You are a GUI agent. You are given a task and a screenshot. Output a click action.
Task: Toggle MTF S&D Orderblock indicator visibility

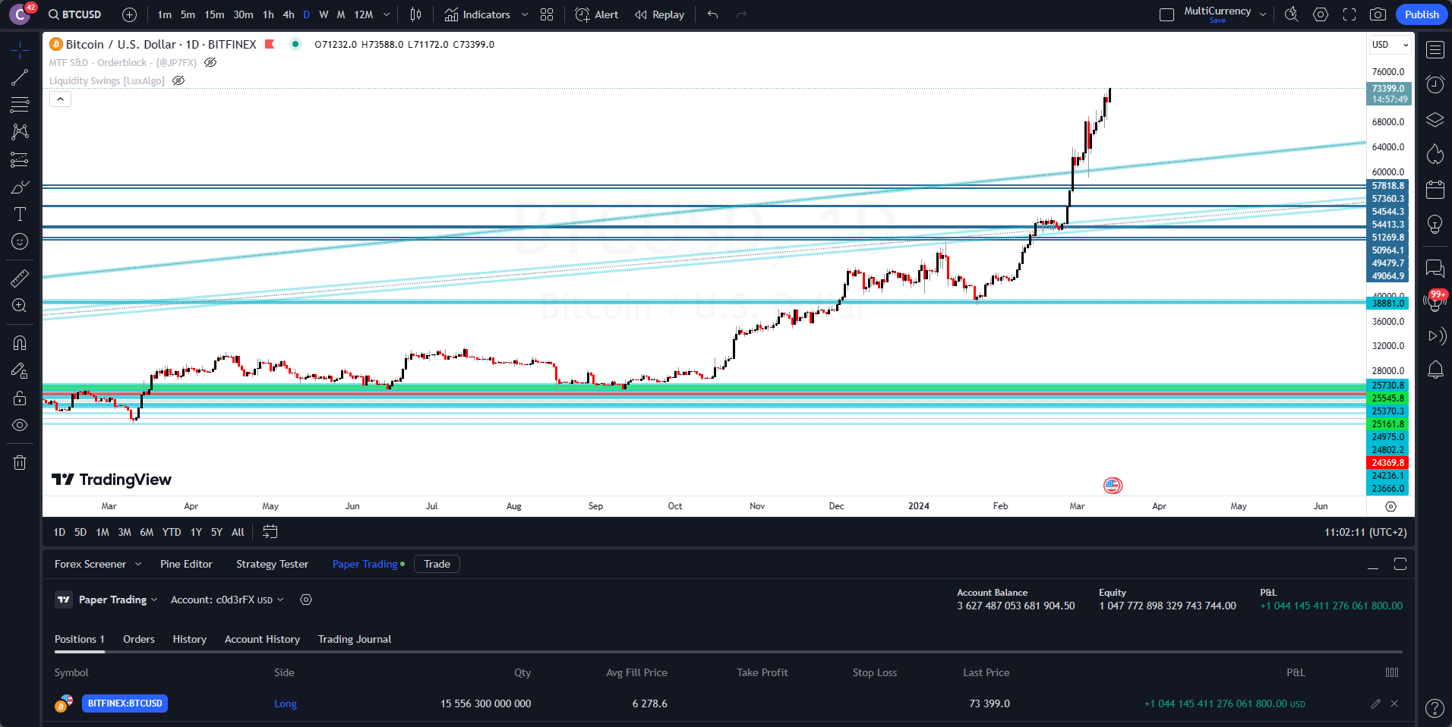(x=210, y=63)
